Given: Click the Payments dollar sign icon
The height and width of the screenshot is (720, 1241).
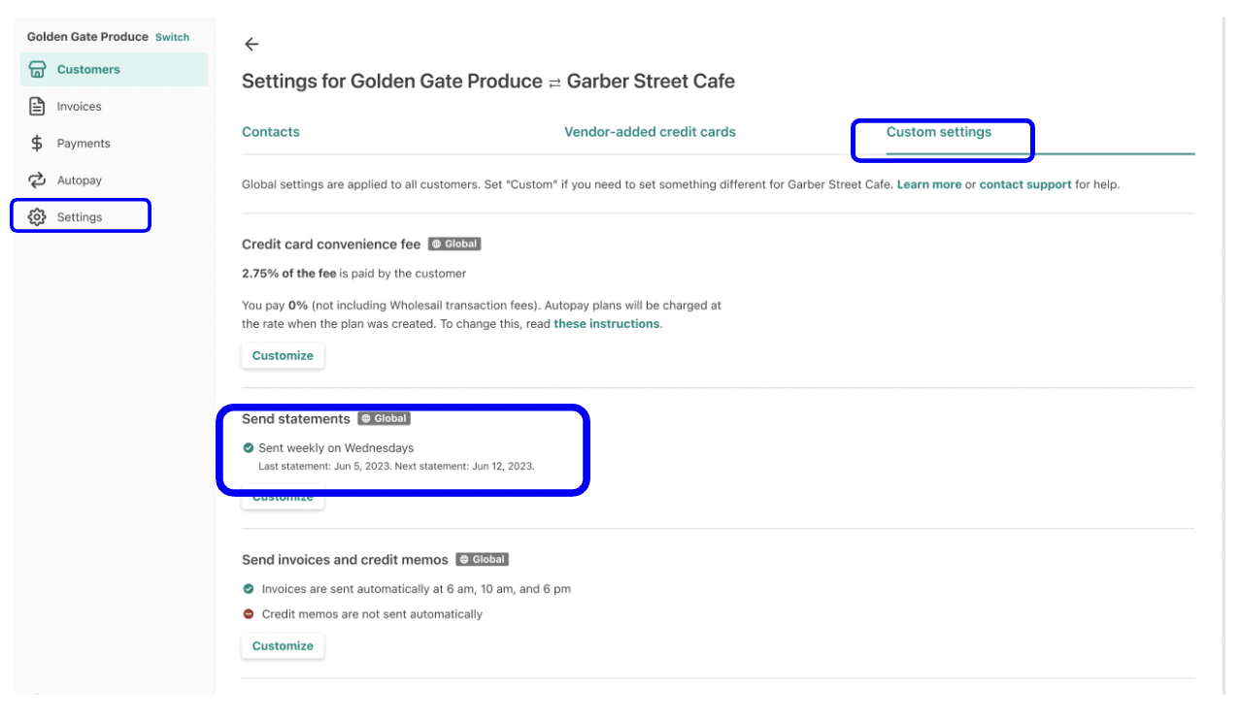Looking at the screenshot, I should click(37, 144).
